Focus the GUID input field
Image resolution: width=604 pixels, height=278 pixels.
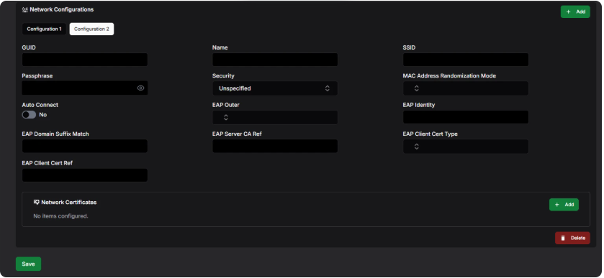(x=85, y=60)
